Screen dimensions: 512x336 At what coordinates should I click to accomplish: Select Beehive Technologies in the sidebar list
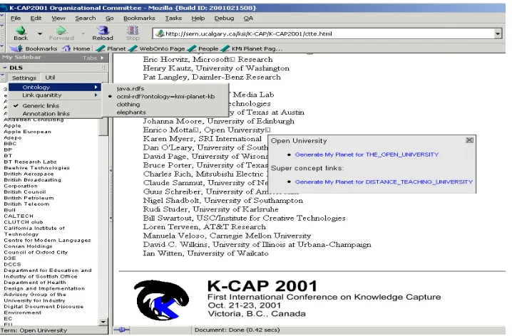coord(37,167)
